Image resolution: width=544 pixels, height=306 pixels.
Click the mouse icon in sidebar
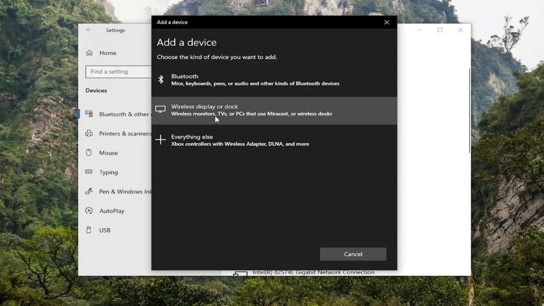coord(89,153)
